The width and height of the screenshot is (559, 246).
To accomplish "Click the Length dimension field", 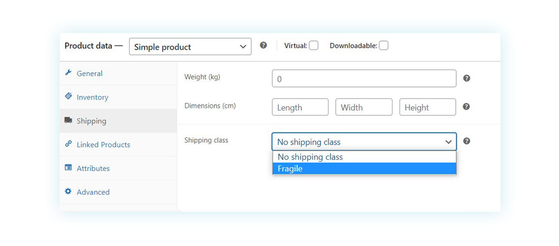I will point(300,107).
